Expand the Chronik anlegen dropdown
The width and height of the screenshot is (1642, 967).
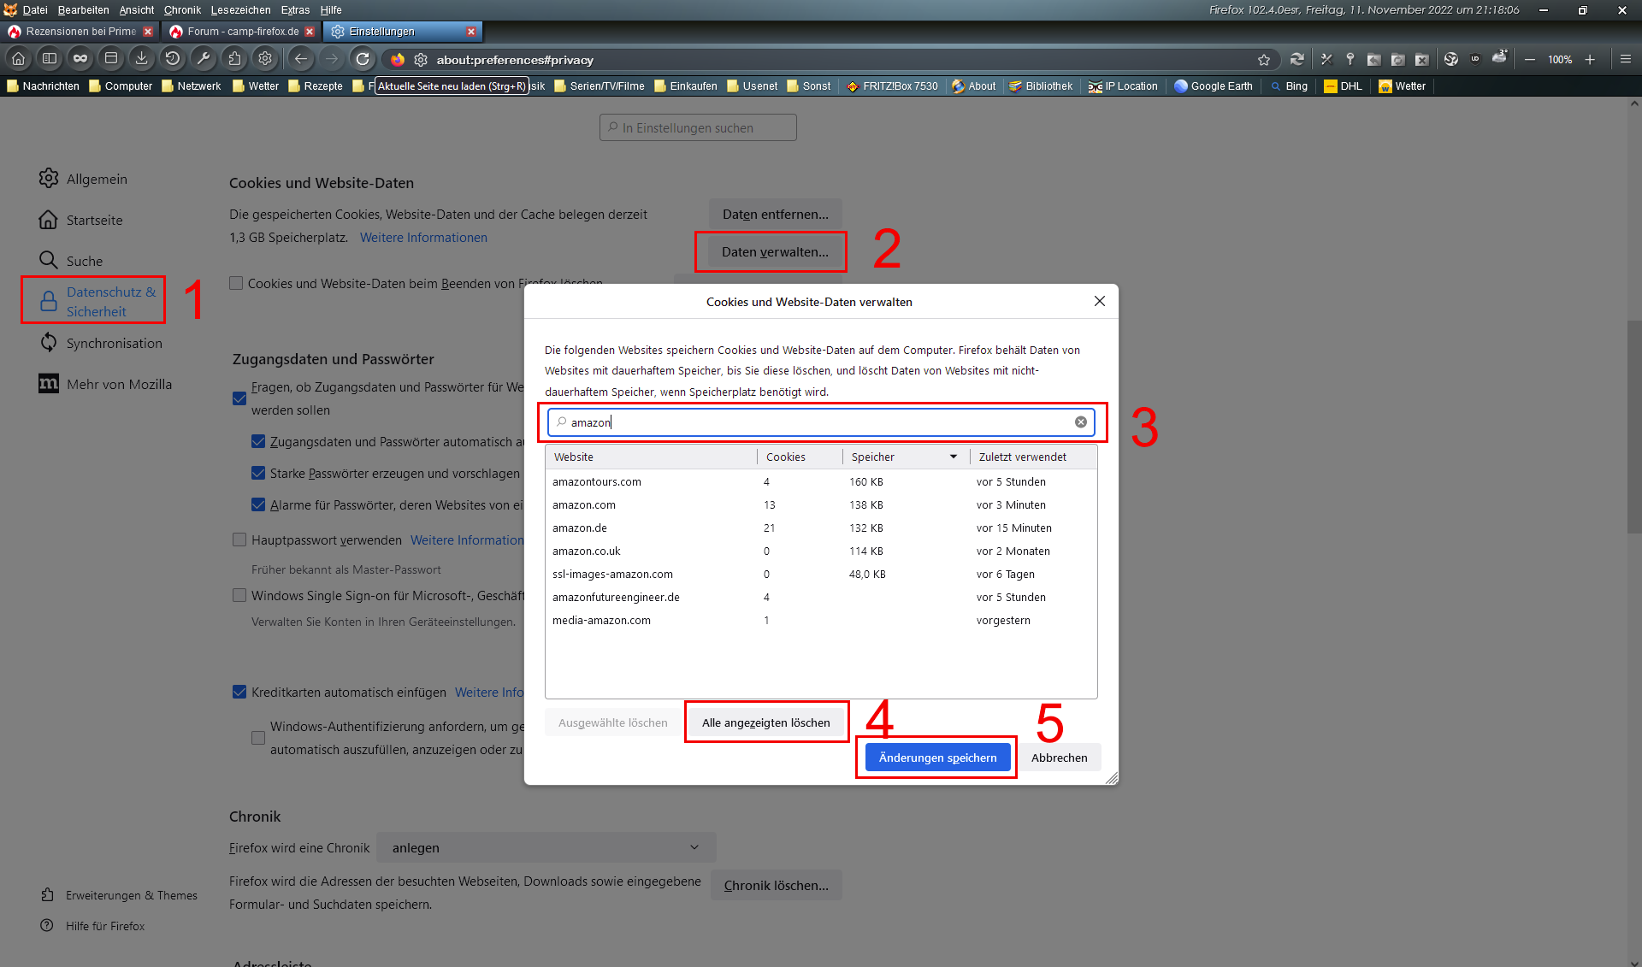(546, 848)
